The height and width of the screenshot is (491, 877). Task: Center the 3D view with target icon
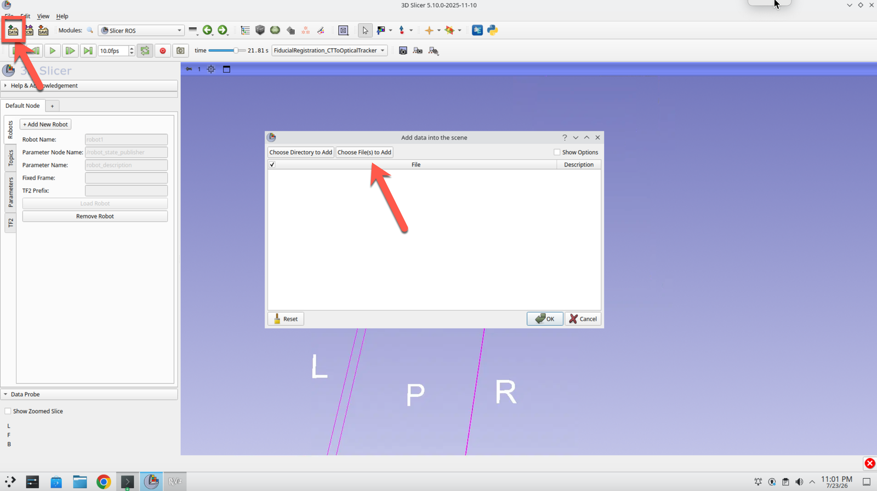pos(211,69)
